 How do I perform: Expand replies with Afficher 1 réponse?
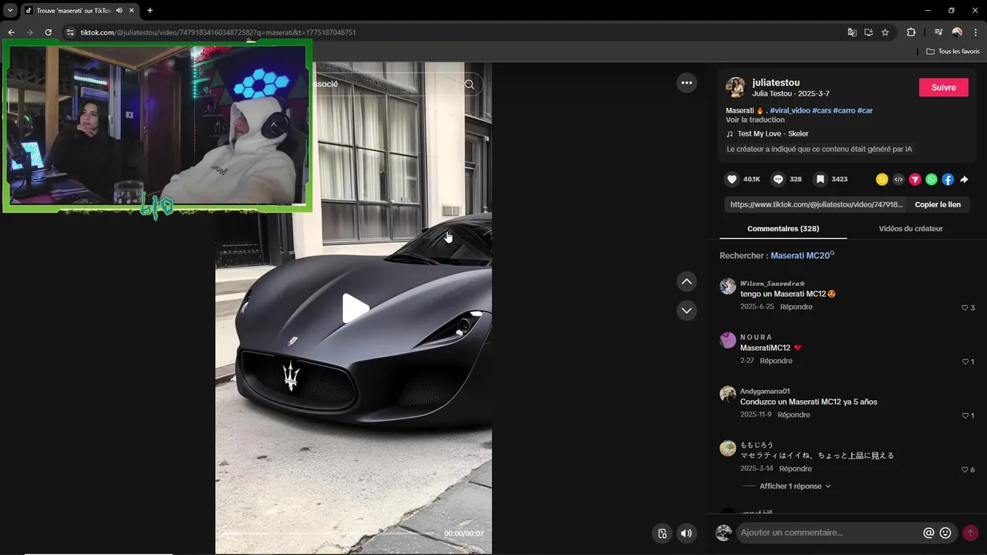pyautogui.click(x=795, y=486)
